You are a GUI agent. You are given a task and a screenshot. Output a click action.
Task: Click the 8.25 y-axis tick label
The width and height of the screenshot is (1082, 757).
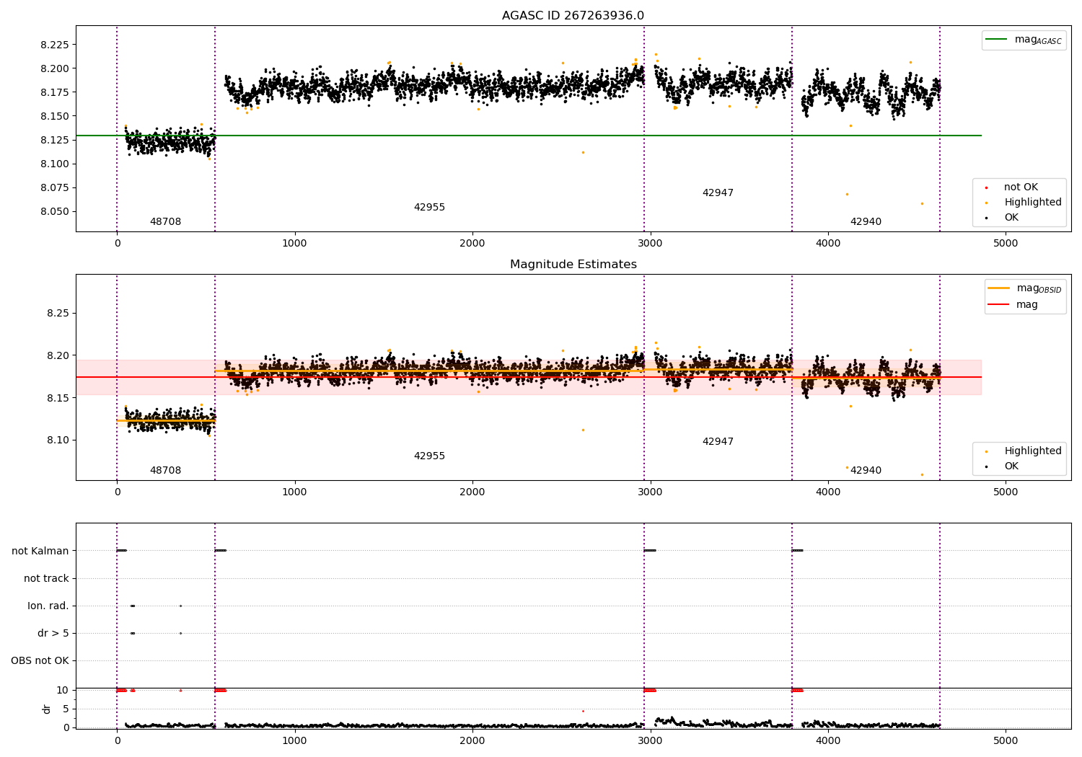pyautogui.click(x=58, y=314)
